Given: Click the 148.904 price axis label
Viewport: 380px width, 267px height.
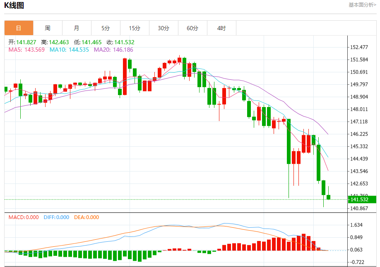Looking at the screenshot, I should point(359,97).
